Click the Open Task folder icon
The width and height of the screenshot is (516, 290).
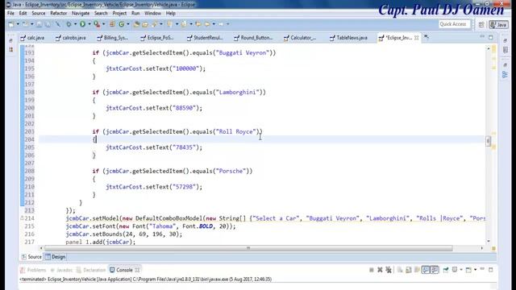pyautogui.click(x=145, y=24)
